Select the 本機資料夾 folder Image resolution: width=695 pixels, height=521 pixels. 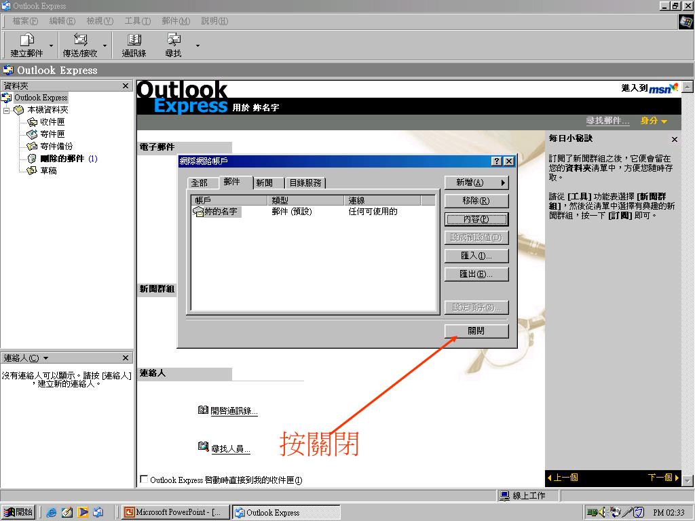click(x=48, y=109)
